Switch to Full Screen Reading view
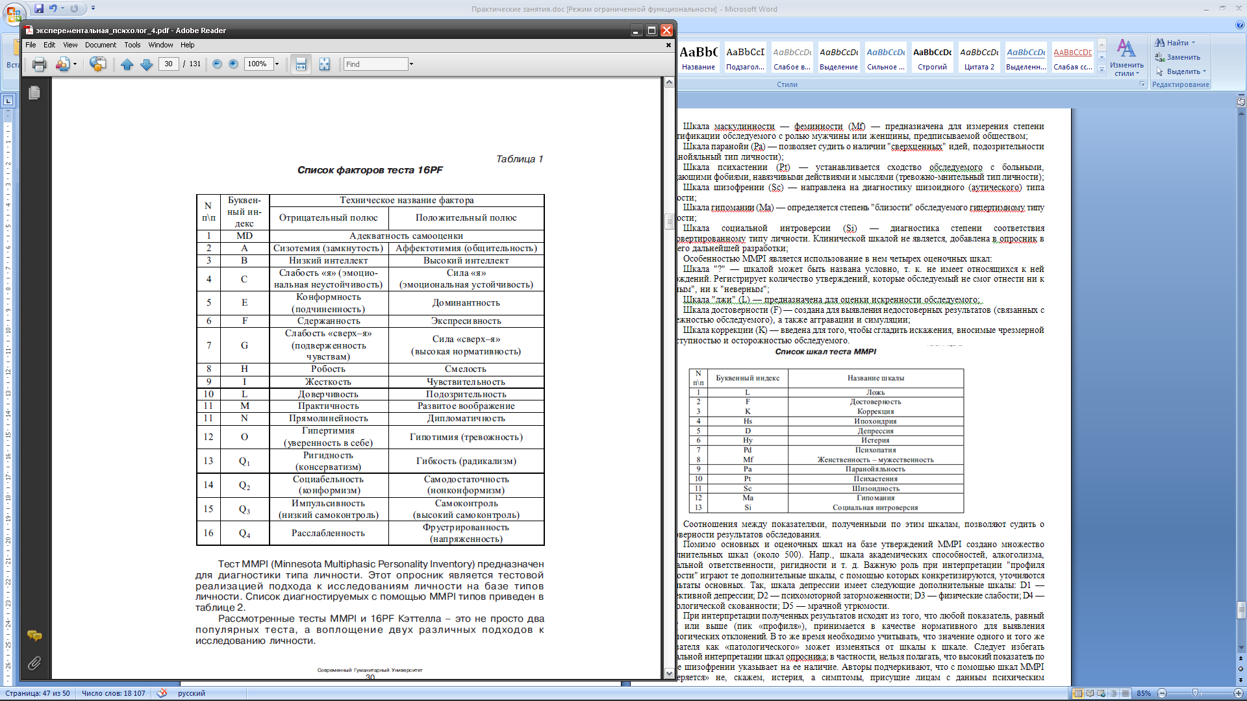This screenshot has height=701, width=1247. pyautogui.click(x=1090, y=693)
